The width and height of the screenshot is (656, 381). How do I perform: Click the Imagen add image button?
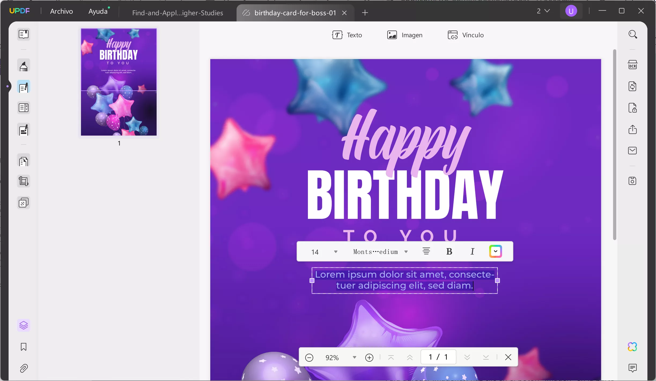(x=405, y=35)
